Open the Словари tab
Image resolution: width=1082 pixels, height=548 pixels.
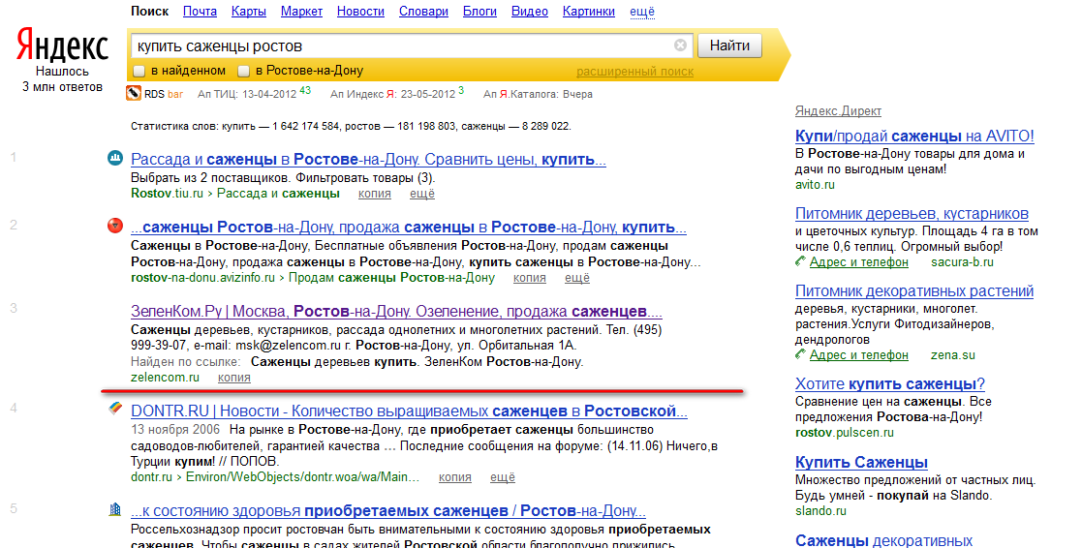click(x=423, y=12)
